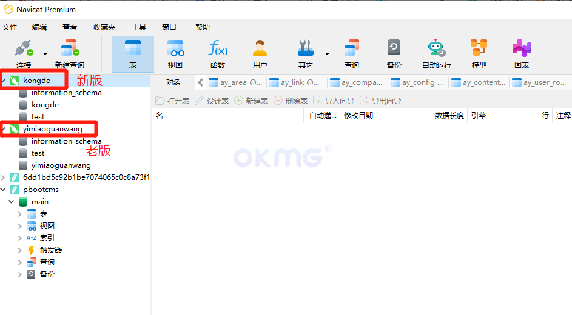
Task: Click the Function (函数) f(x) icon
Action: [x=218, y=48]
